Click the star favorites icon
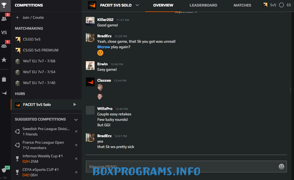Viewport: 294px width, 180px height. coord(4,60)
